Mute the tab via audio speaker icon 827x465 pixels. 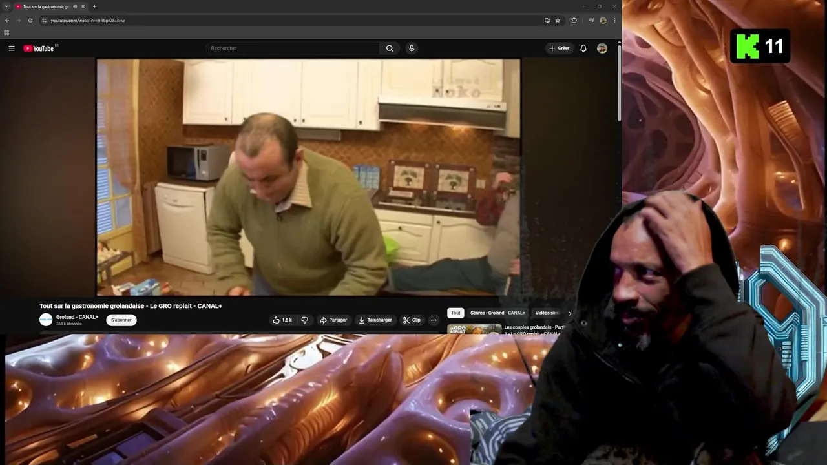point(75,6)
